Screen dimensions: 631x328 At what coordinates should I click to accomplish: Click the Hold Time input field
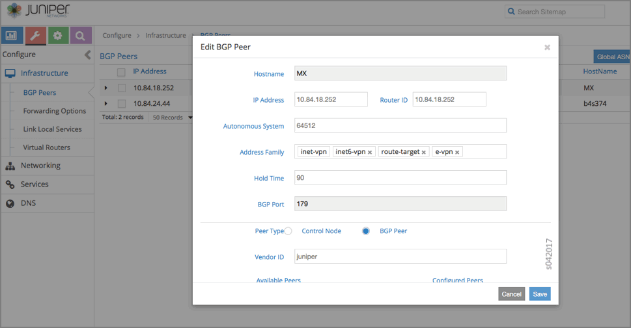tap(400, 178)
